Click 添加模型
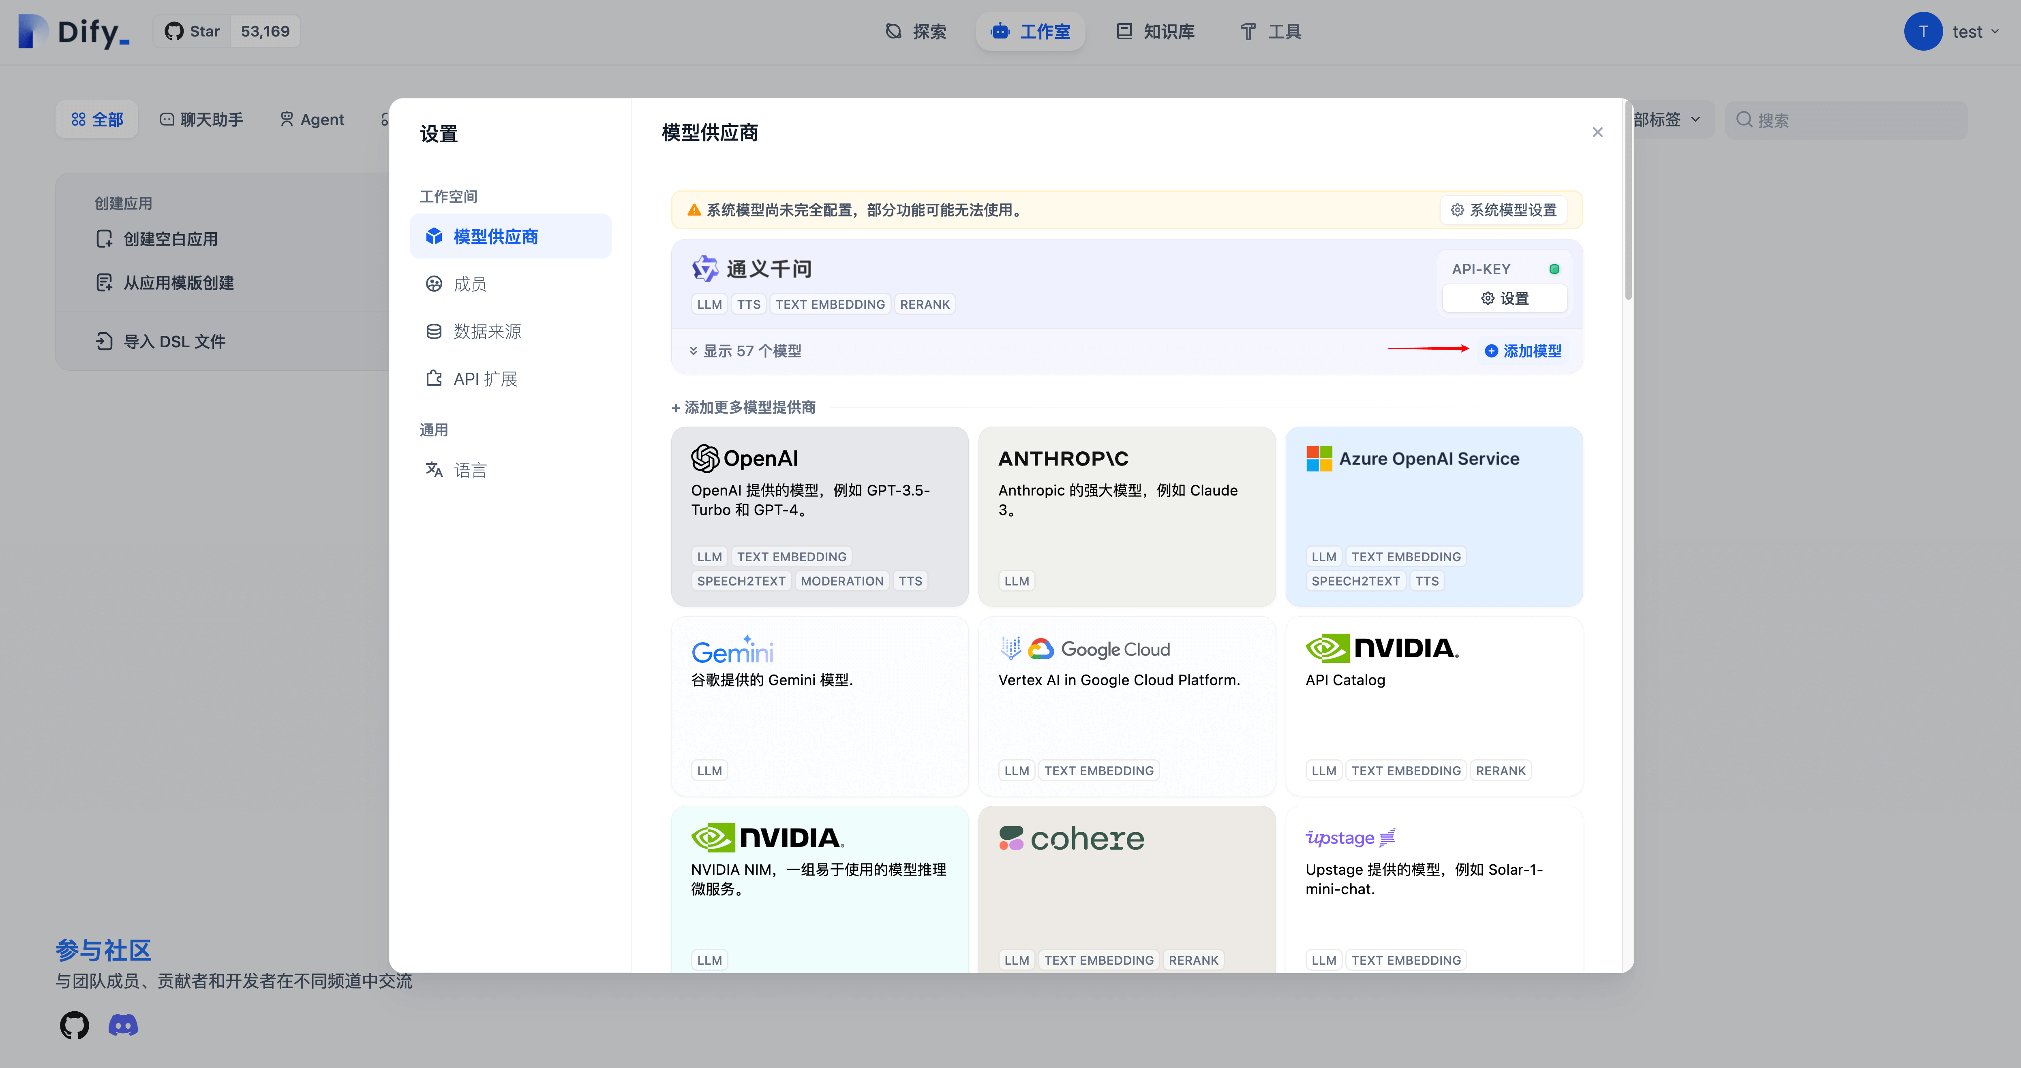2021x1068 pixels. coord(1523,350)
